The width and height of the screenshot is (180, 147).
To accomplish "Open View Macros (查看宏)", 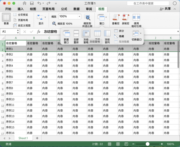I will point(116,19).
